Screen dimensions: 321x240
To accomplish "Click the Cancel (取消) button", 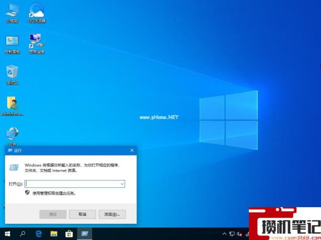I will [83, 214].
